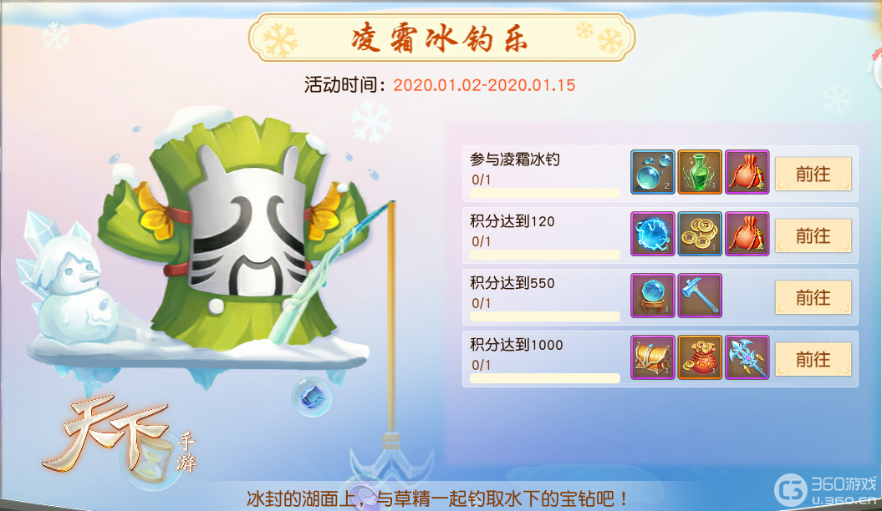Click 前往 for 积分达到1000 task
The image size is (882, 511).
click(x=813, y=359)
